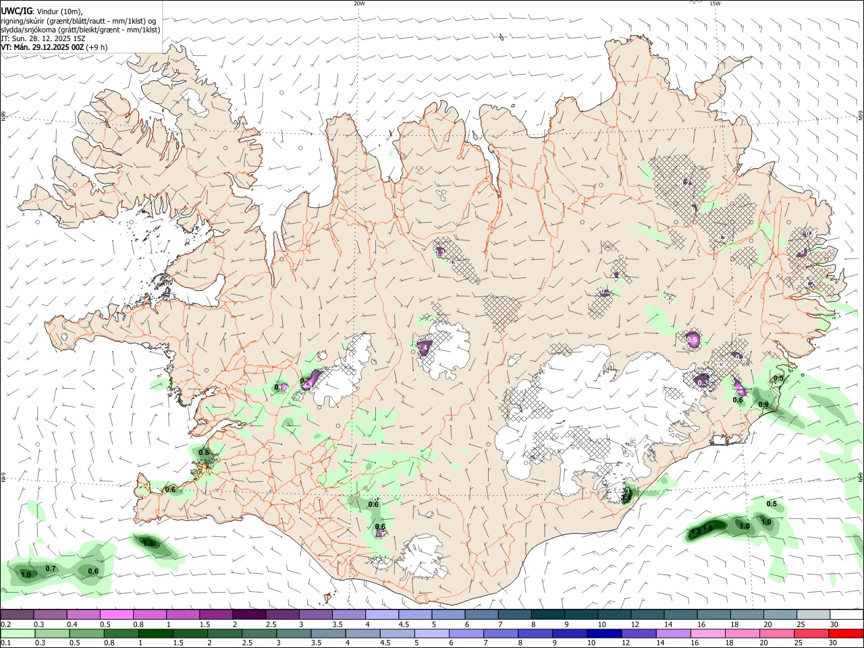Click the '25' label under lower legend row
Image resolution: width=864 pixels, height=648 pixels.
(x=799, y=644)
